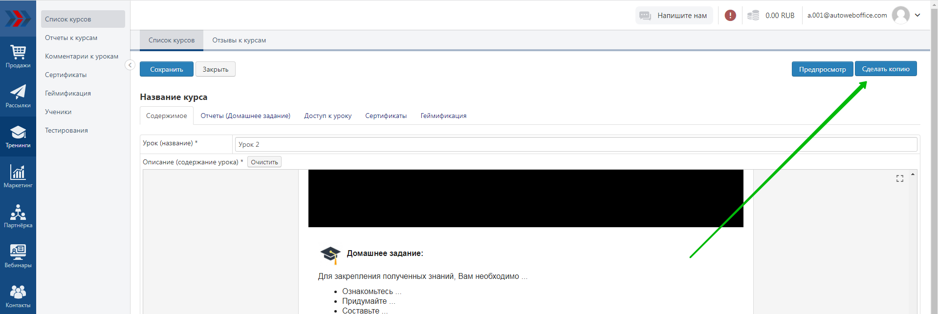Click the red alert notification icon

tap(730, 16)
